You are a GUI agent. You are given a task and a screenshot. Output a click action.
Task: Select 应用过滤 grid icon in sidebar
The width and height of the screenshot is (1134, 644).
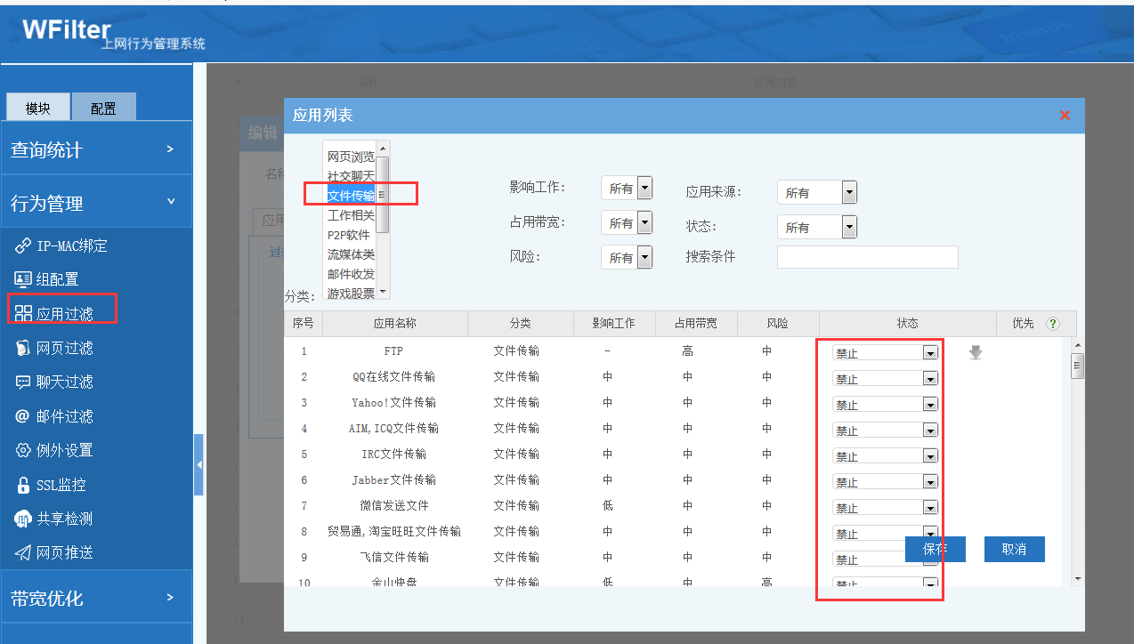pyautogui.click(x=23, y=313)
